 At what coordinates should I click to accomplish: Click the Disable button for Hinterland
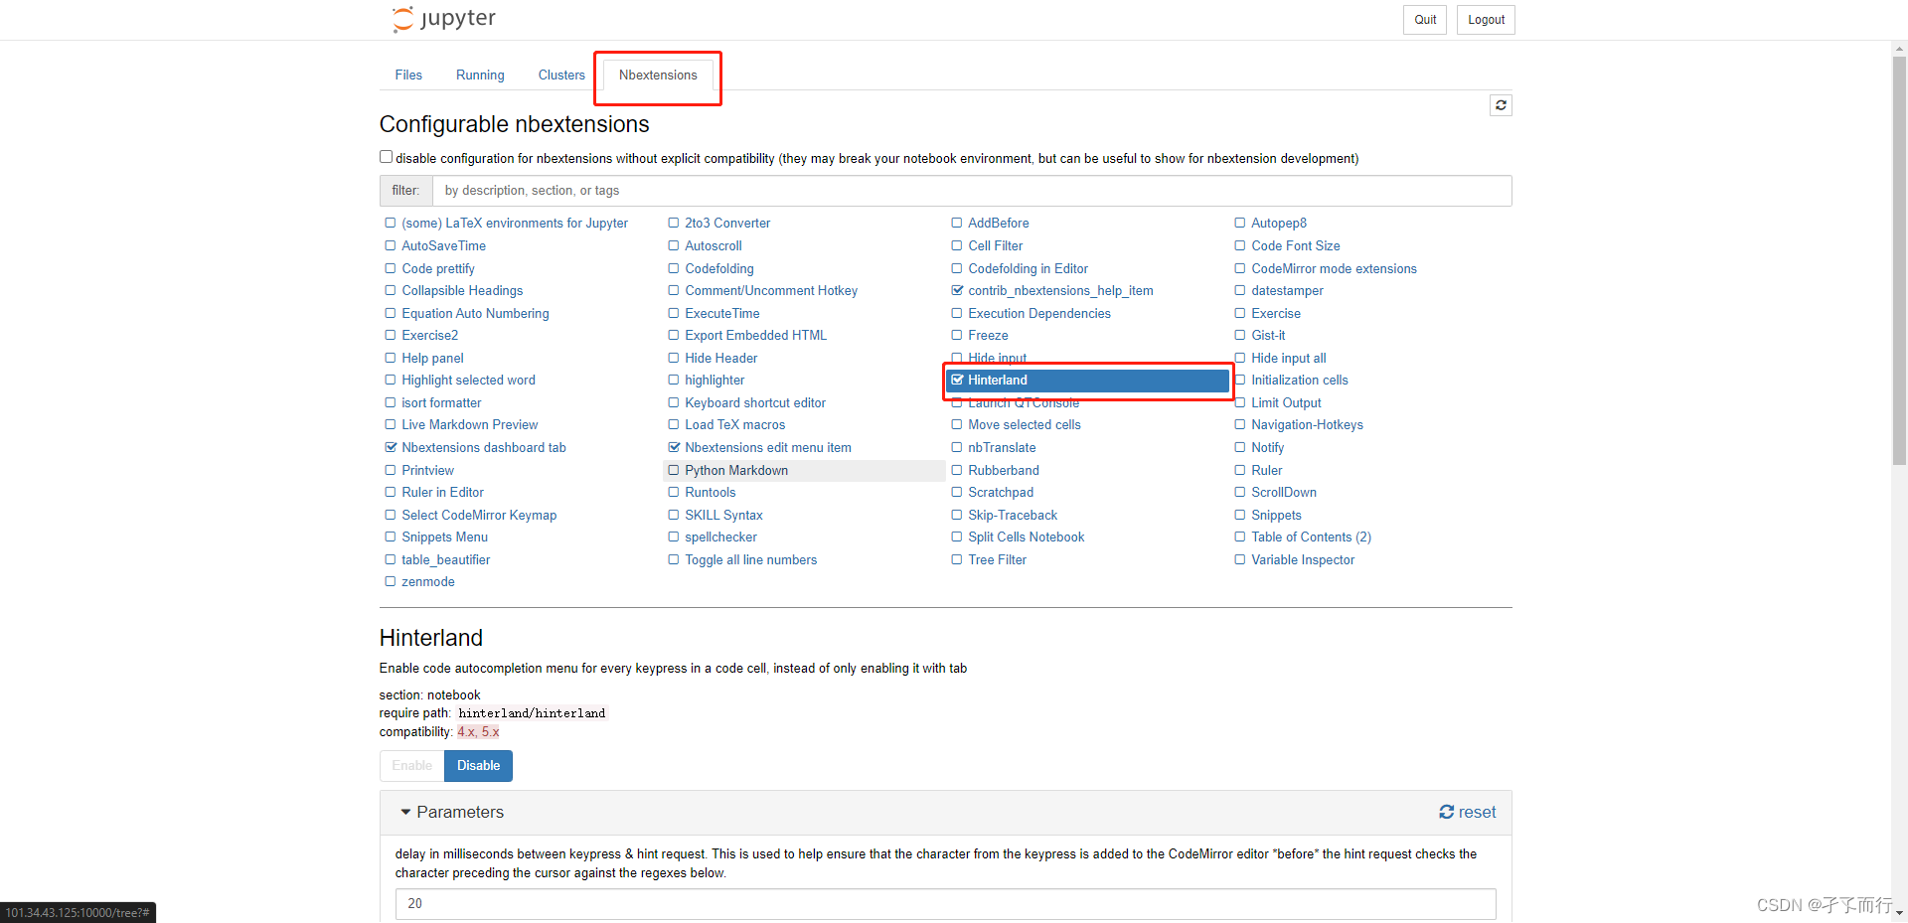(478, 766)
